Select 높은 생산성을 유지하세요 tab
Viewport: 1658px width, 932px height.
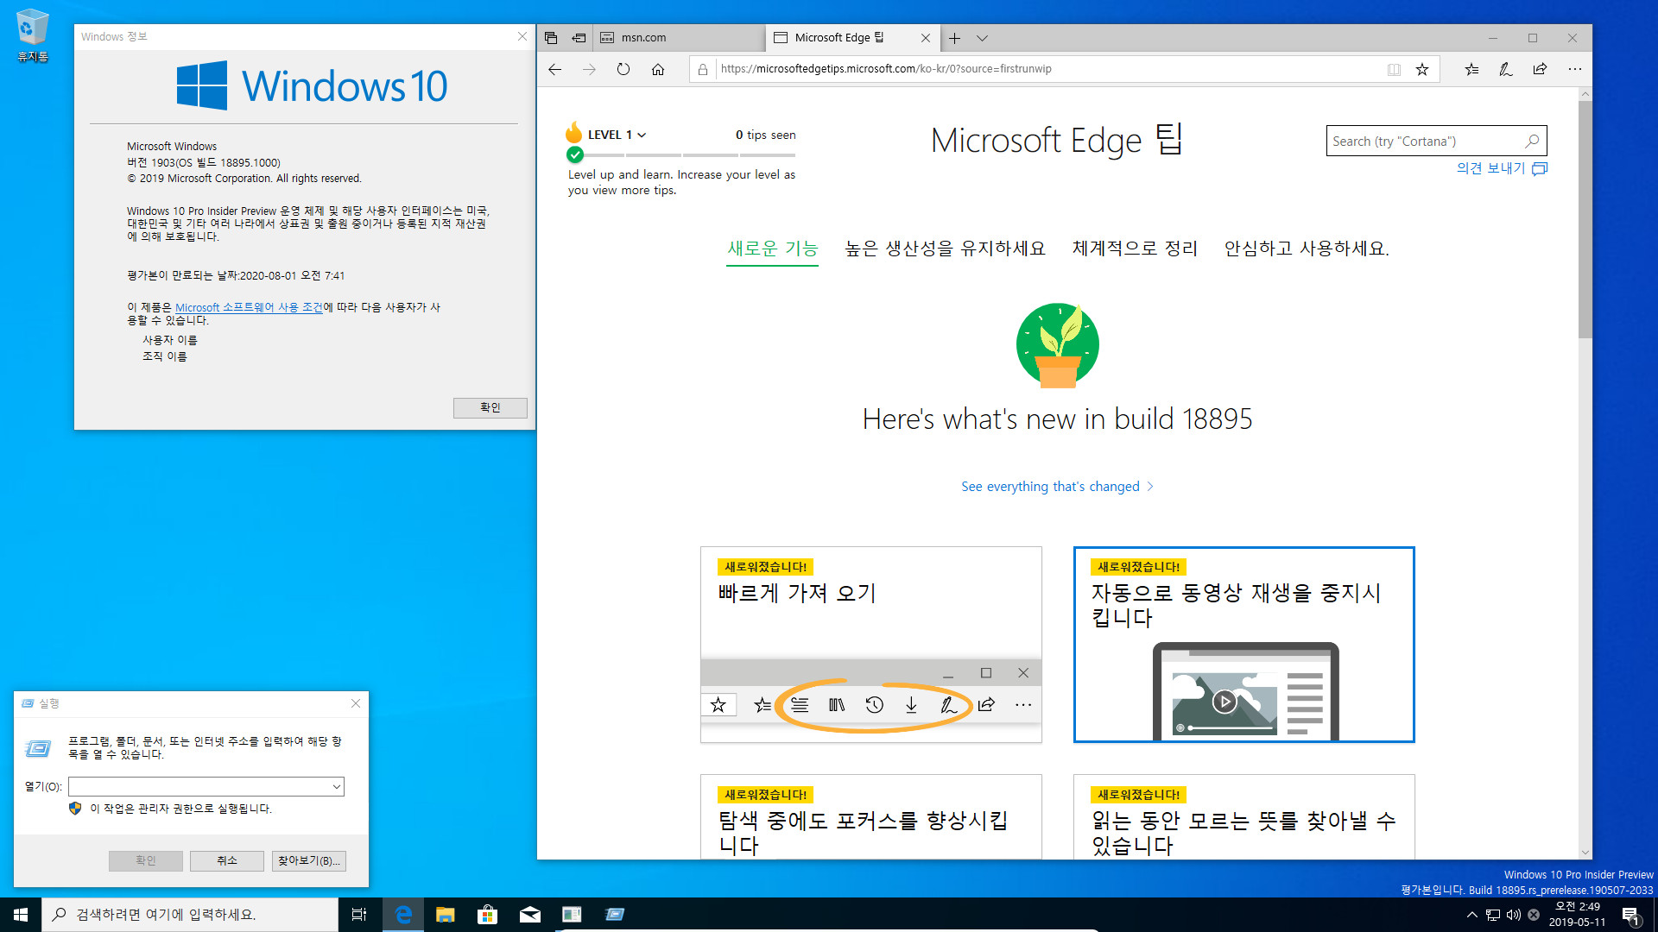point(945,249)
